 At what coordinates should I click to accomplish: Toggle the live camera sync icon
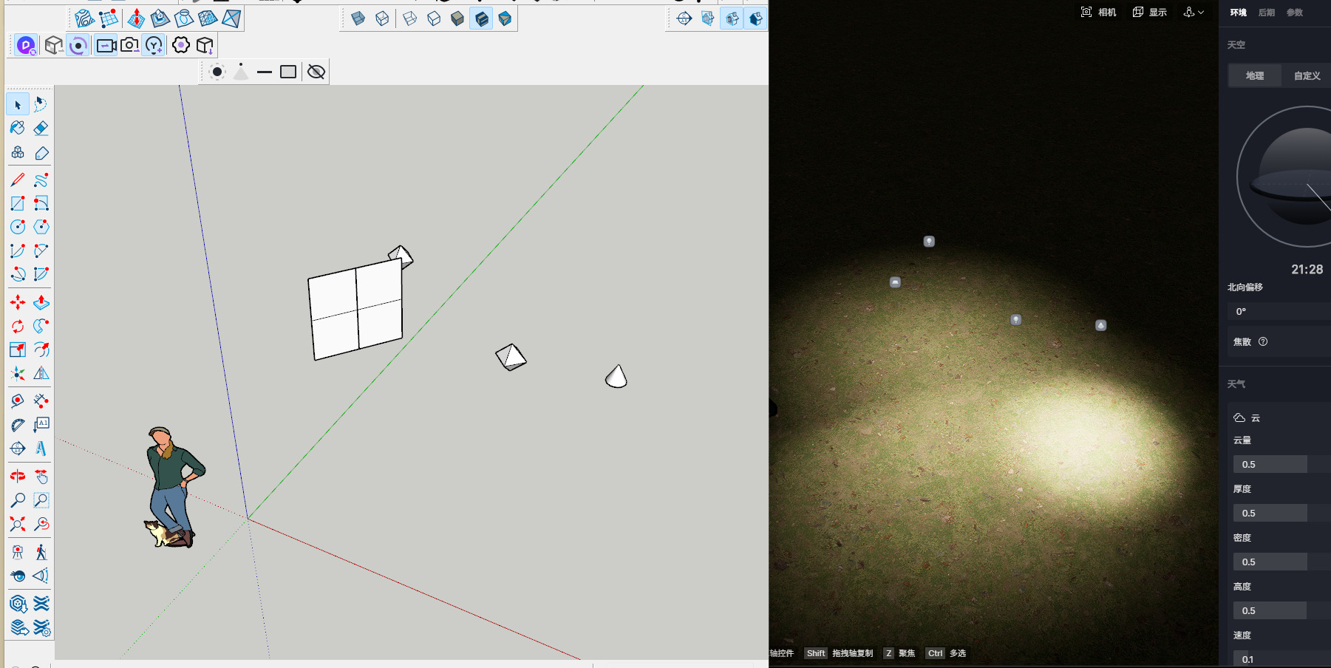pyautogui.click(x=106, y=45)
